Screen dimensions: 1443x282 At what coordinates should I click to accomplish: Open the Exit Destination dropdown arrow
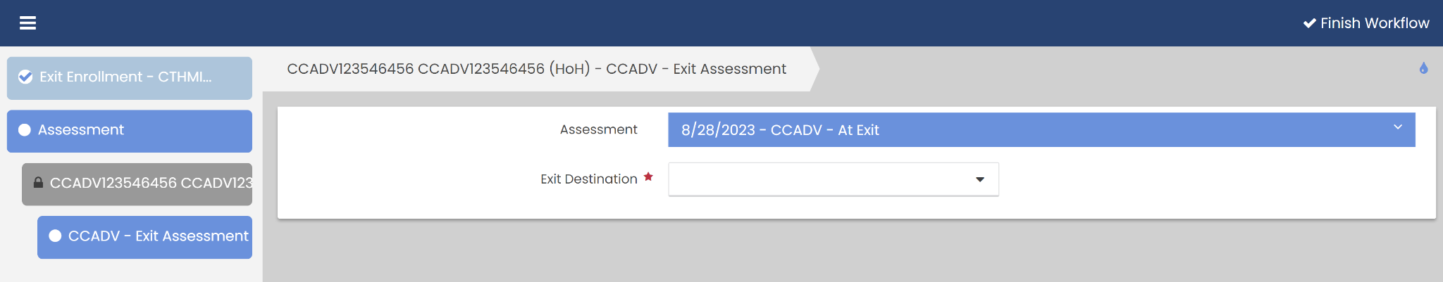tap(979, 179)
